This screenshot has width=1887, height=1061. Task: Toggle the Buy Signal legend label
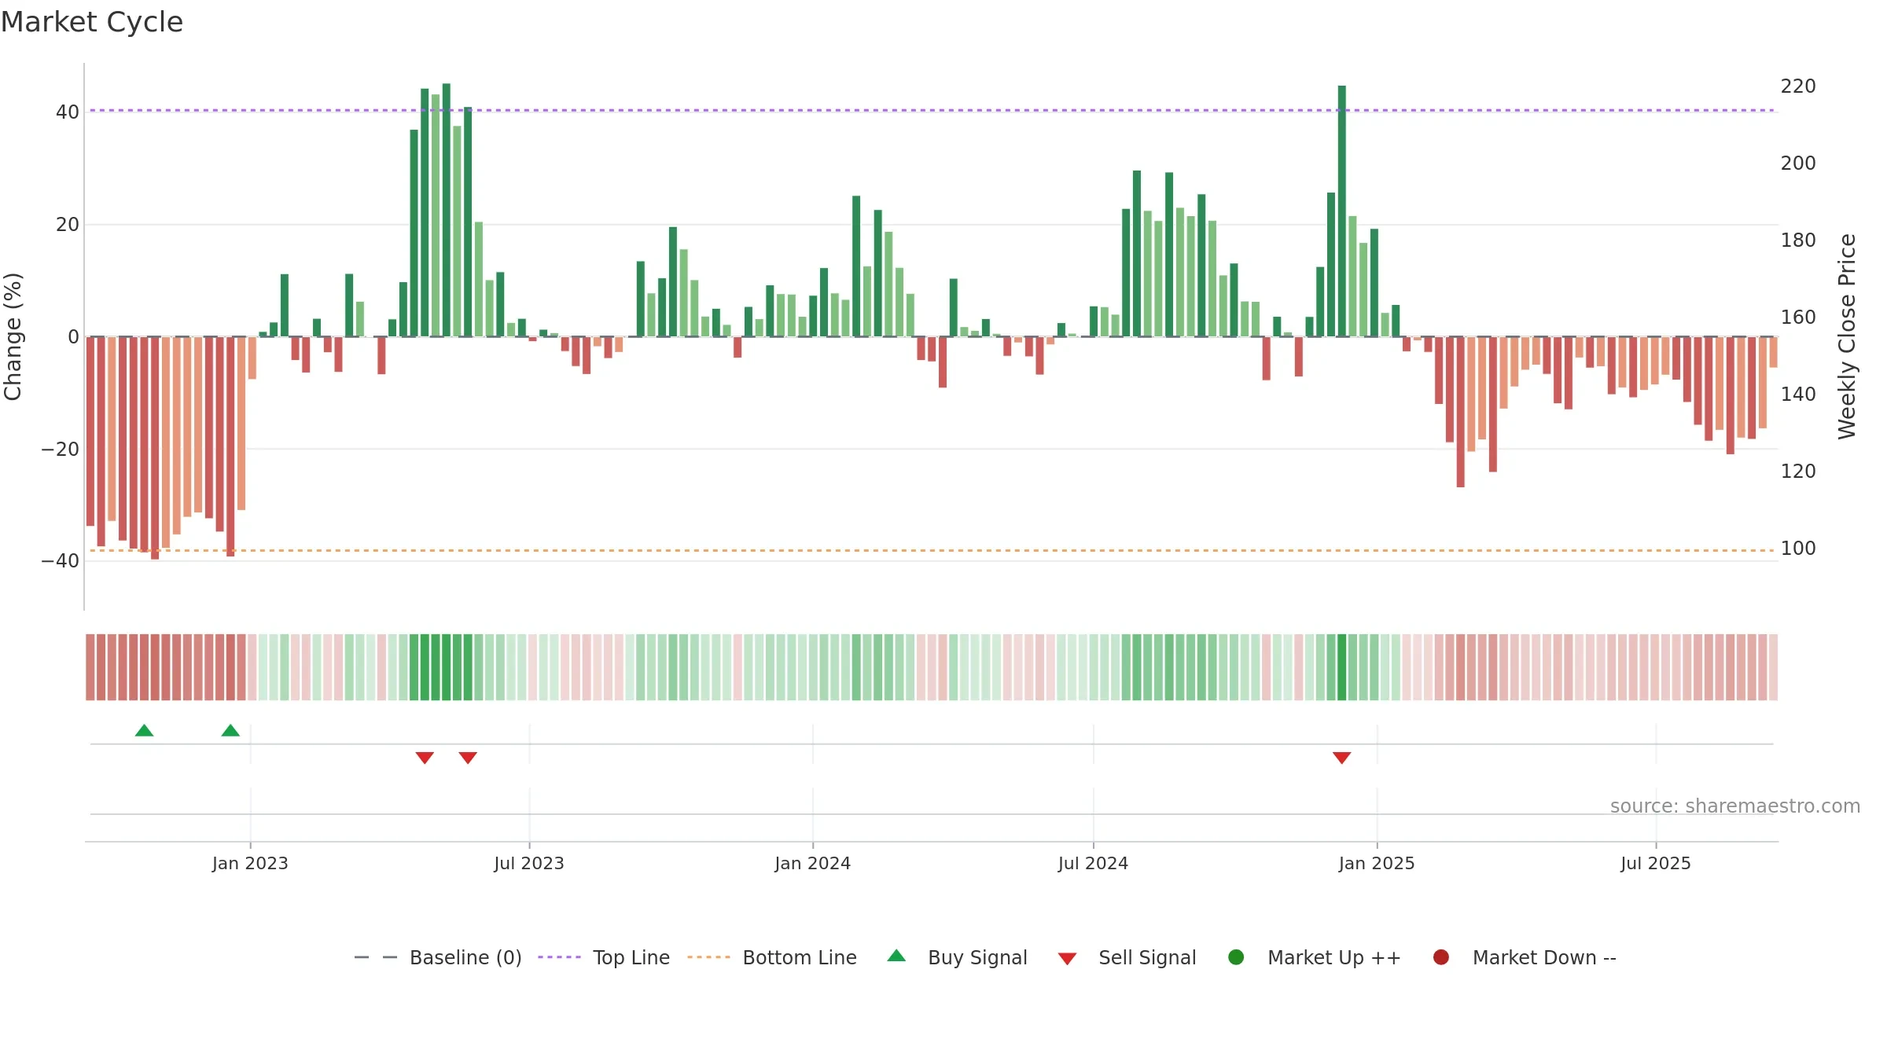tap(977, 957)
